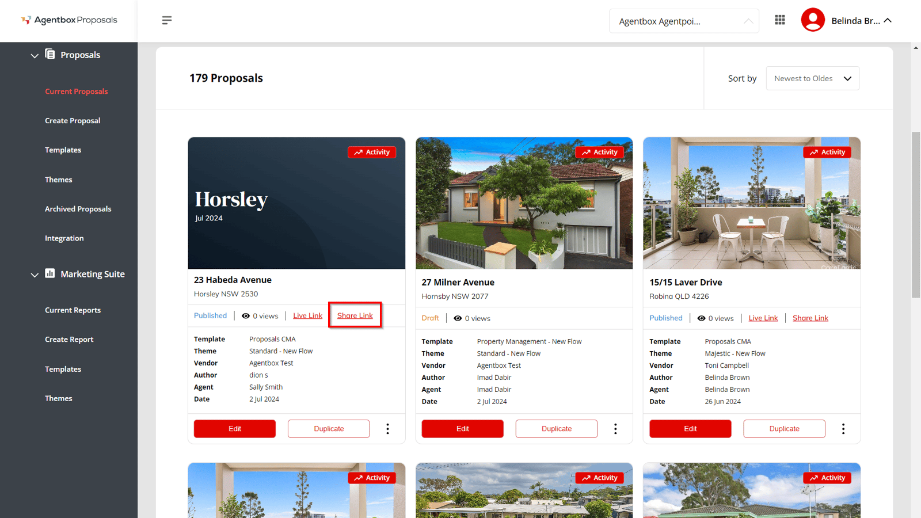Click the Agentbox Proposals logo
The height and width of the screenshot is (518, 921).
coord(69,20)
